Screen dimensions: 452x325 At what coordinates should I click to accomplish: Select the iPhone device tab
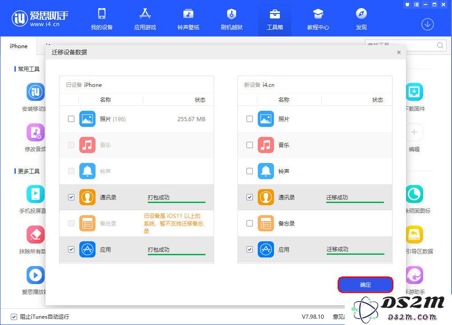coord(18,46)
